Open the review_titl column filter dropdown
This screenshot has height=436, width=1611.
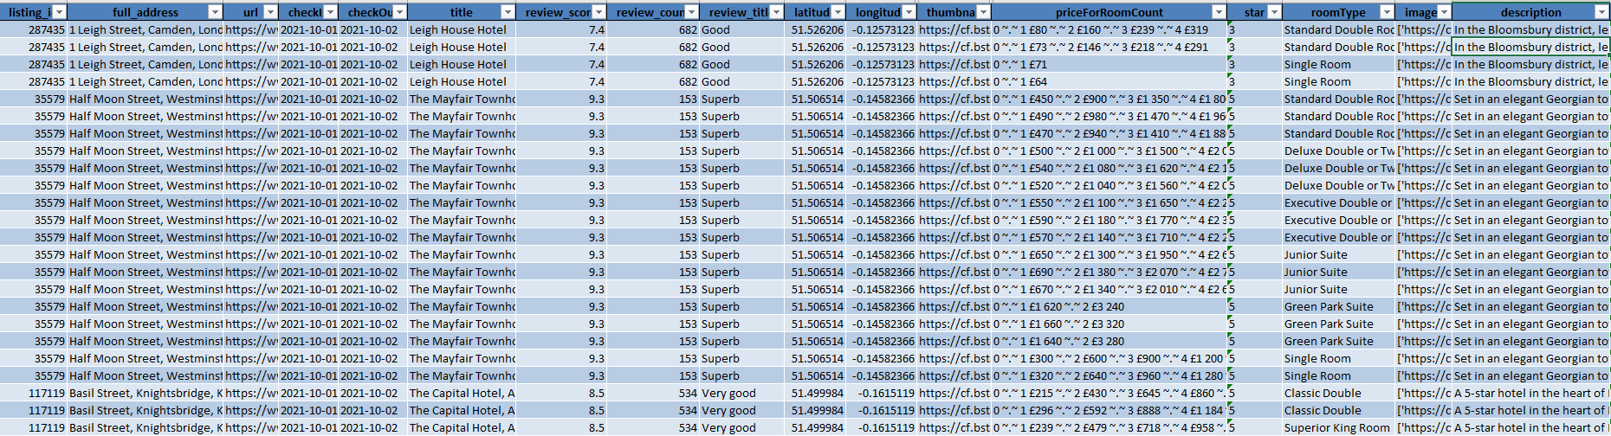777,12
